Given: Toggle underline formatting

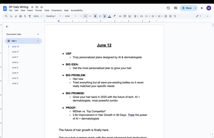Looking at the screenshot, I should (105, 16).
